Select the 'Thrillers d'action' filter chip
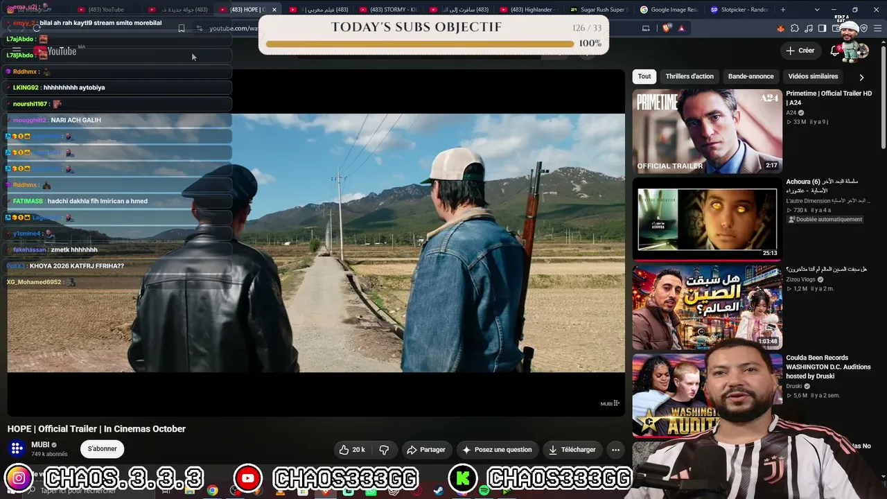887x499 pixels. [x=690, y=76]
